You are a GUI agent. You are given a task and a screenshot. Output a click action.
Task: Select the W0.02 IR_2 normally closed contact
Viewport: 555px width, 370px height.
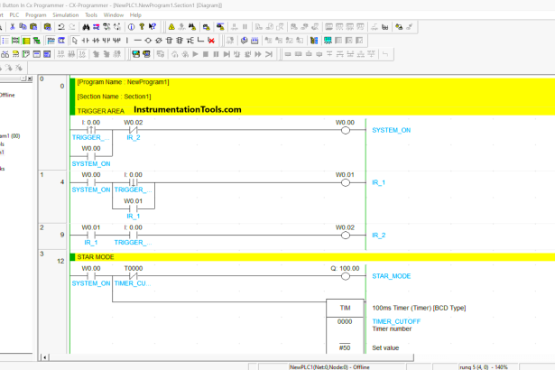tap(133, 130)
